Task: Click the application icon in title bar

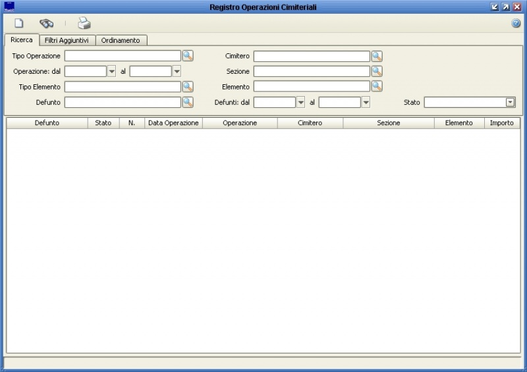Action: tap(9, 7)
